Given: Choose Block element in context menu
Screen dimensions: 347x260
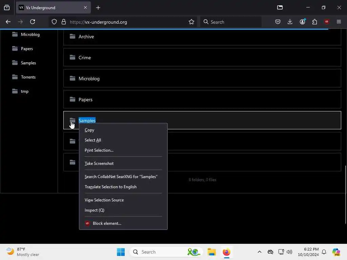Looking at the screenshot, I should click(123, 223).
